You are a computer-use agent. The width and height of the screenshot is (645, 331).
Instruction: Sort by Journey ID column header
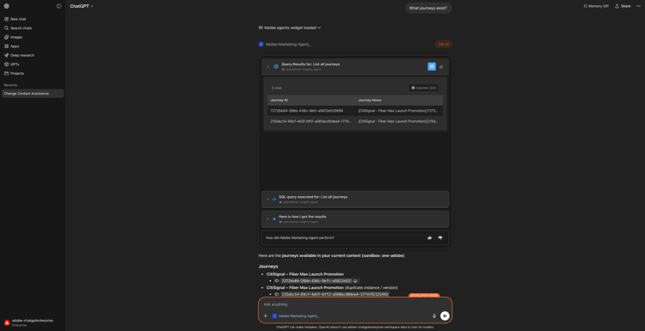coord(279,101)
